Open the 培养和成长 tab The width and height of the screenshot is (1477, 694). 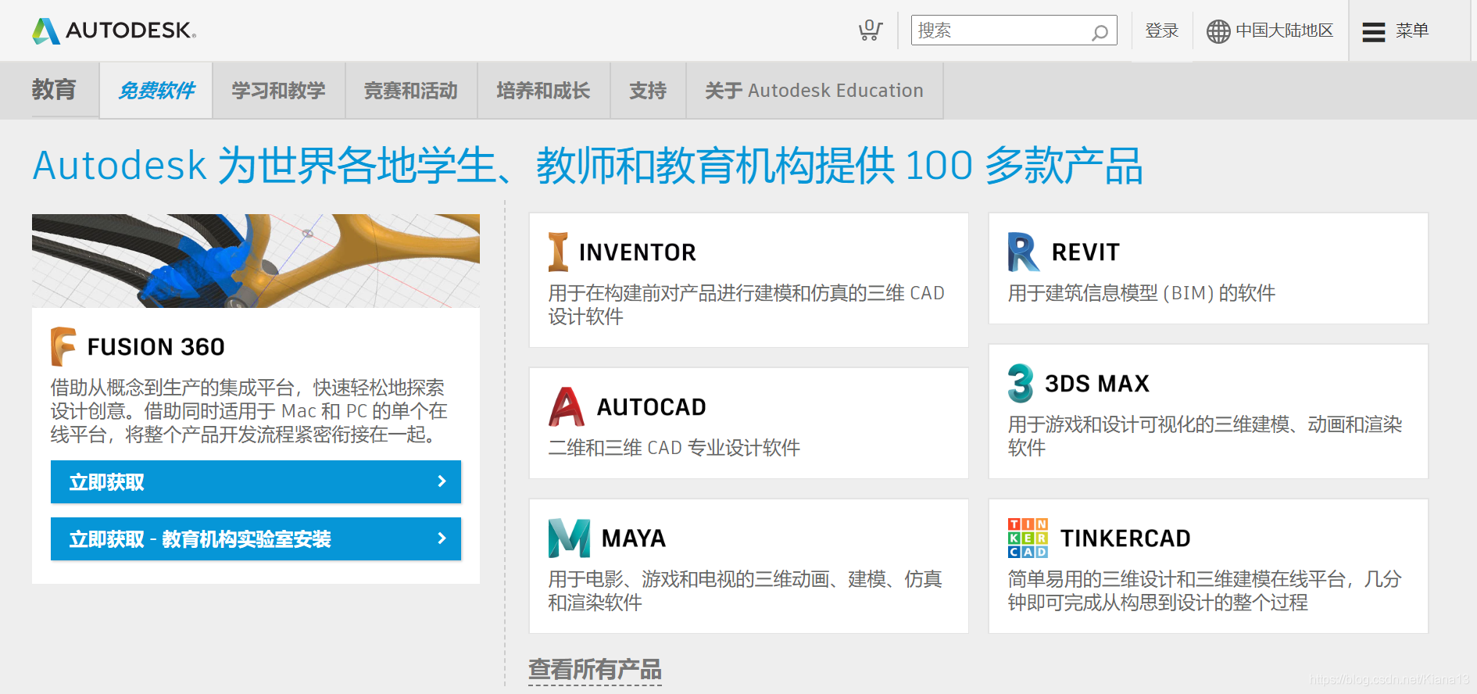coord(543,91)
